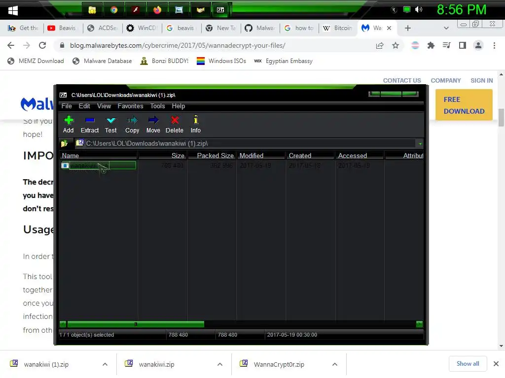The width and height of the screenshot is (505, 378).
Task: Go back in Chrome
Action: tap(11, 45)
